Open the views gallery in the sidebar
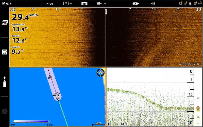The width and height of the screenshot is (203, 127). 5,23
